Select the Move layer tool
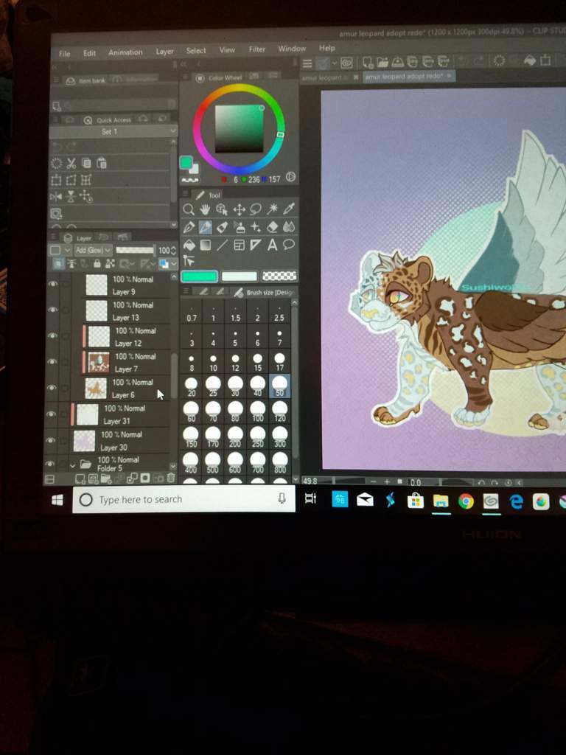This screenshot has height=755, width=566. tap(239, 209)
